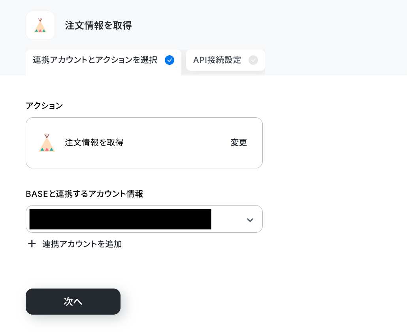The width and height of the screenshot is (407, 332).
Task: Click the BASEと連携するアカウント情報 label
Action: [x=84, y=194]
